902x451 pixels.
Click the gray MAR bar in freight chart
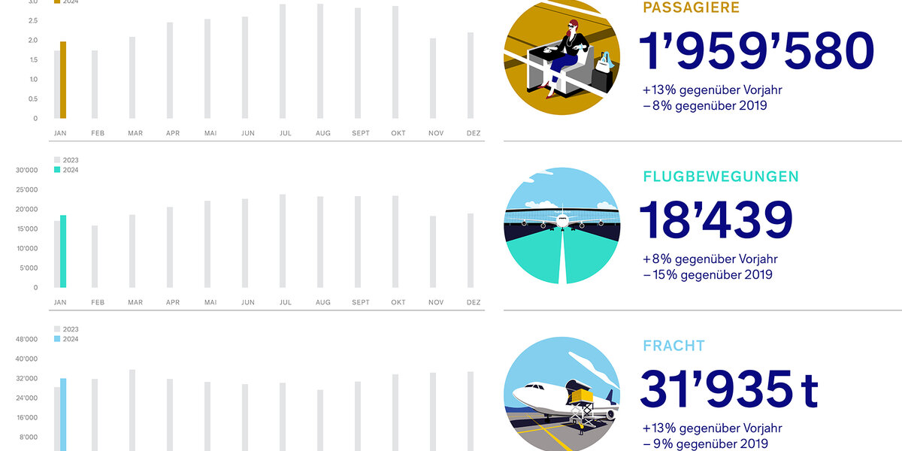point(132,410)
